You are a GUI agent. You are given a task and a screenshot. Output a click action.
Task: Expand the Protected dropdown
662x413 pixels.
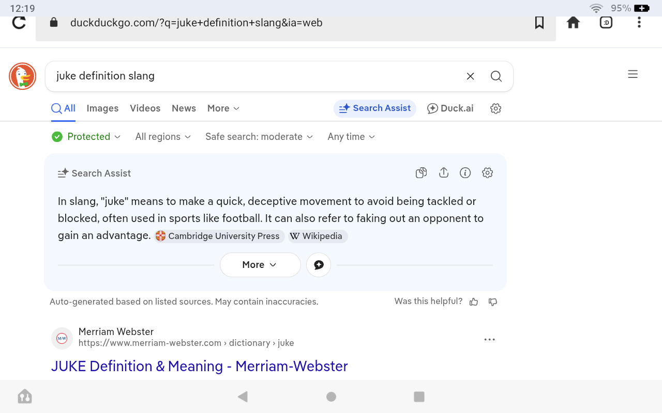[x=86, y=137]
